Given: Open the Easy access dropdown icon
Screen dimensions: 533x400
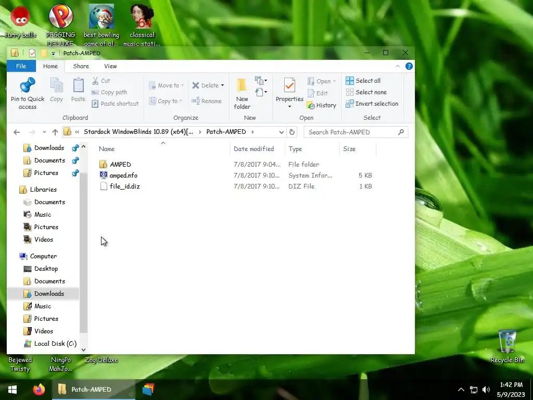Looking at the screenshot, I should tap(261, 92).
